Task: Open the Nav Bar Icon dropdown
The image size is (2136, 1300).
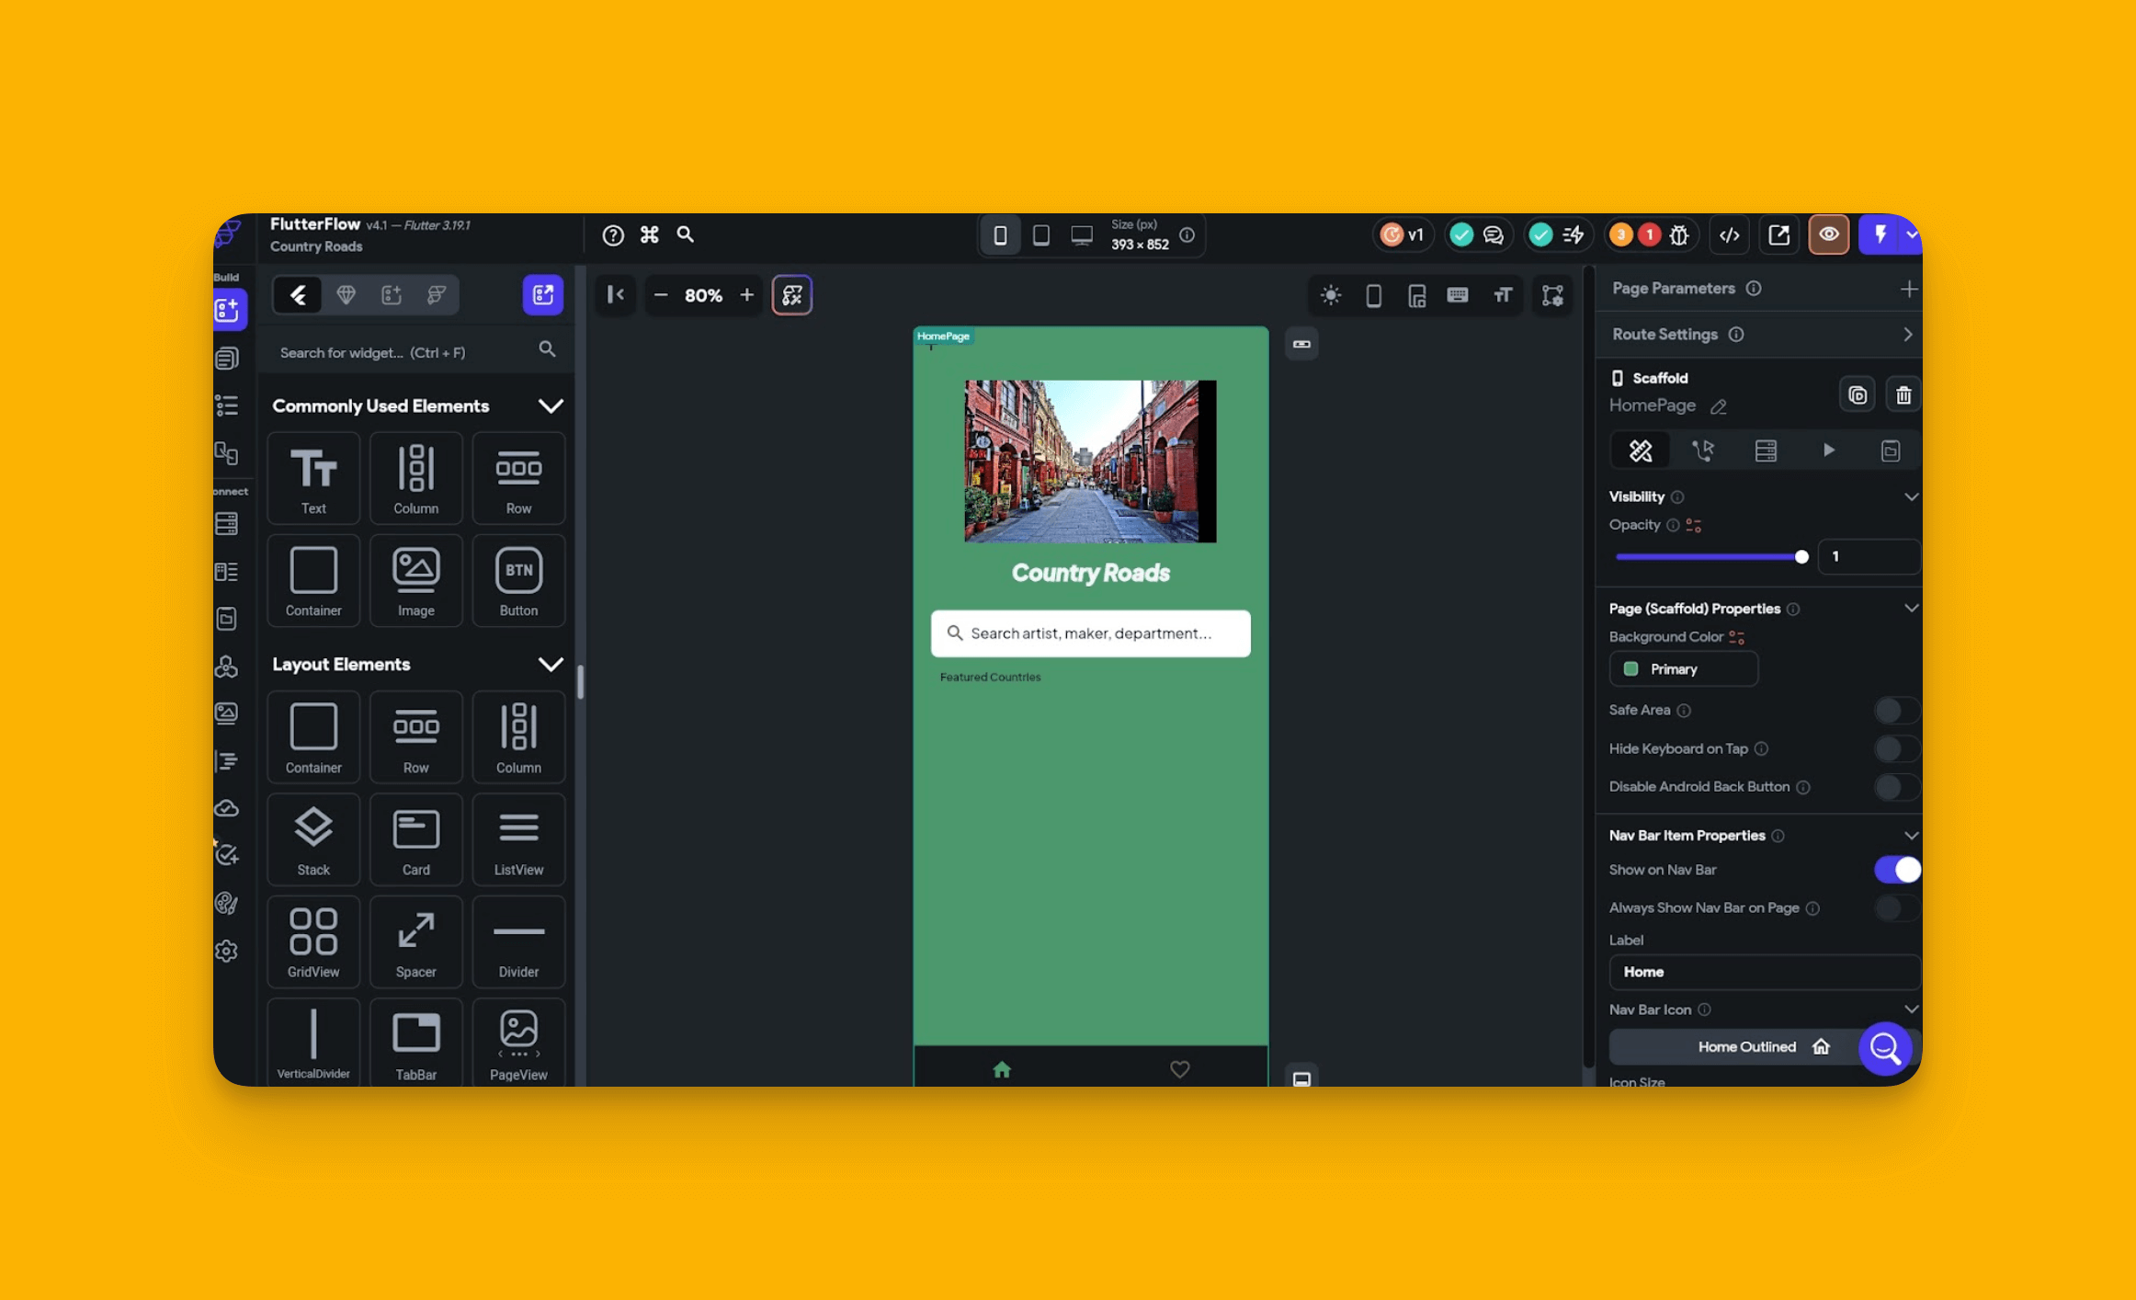Action: pyautogui.click(x=1912, y=1009)
